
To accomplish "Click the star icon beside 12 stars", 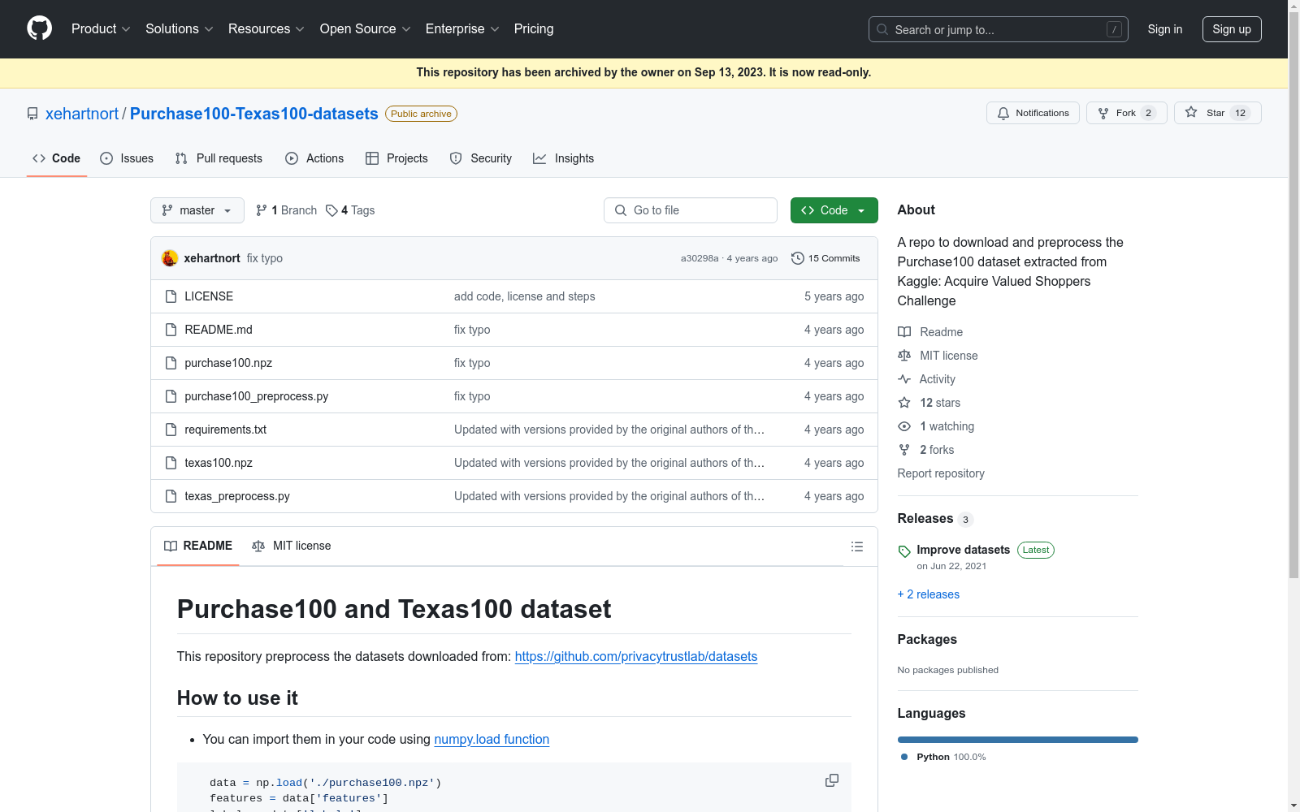I will [x=904, y=403].
